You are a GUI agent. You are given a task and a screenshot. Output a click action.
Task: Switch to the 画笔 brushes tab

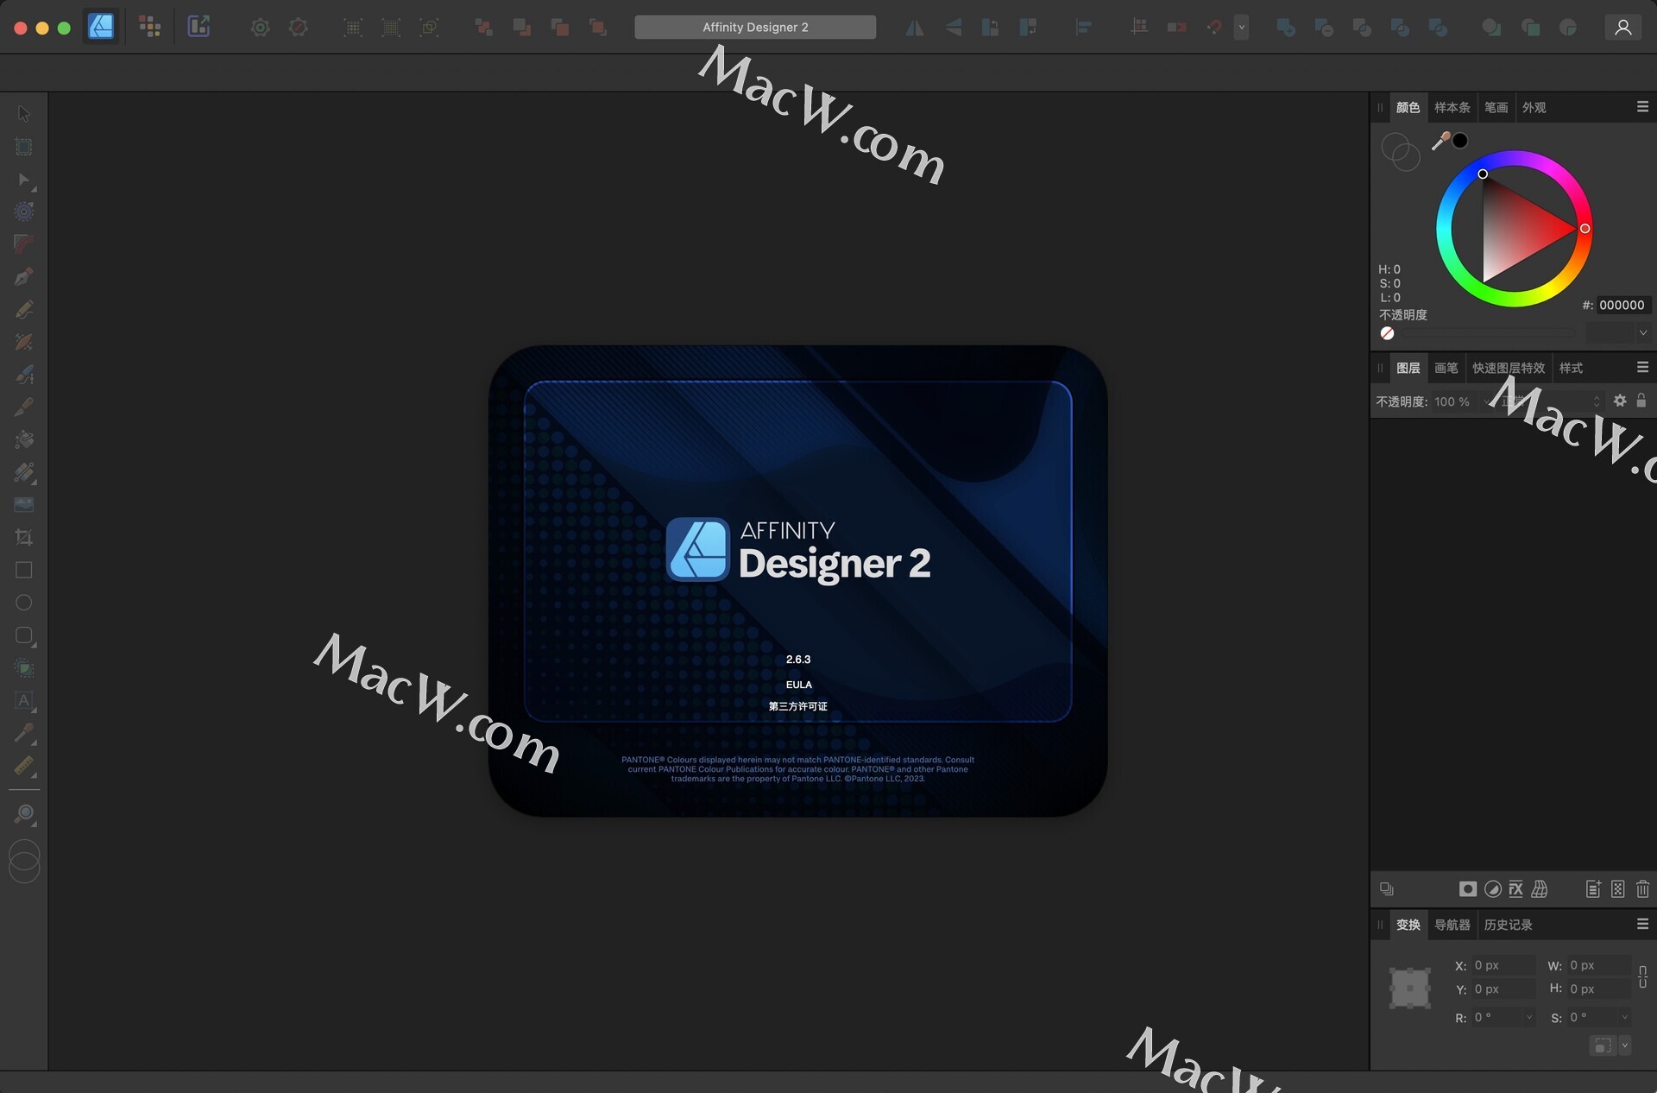[x=1446, y=369]
